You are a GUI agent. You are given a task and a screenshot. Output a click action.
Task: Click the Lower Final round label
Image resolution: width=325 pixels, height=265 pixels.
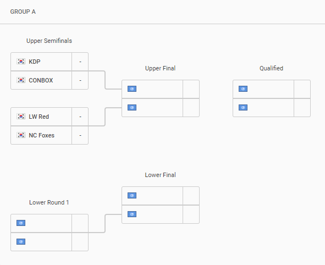160,175
